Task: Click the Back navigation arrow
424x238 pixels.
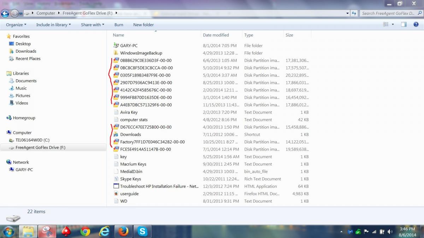Action: (5, 13)
